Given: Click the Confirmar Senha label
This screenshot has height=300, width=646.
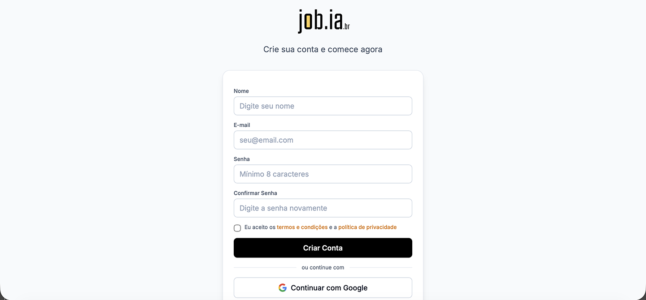Looking at the screenshot, I should pyautogui.click(x=255, y=193).
